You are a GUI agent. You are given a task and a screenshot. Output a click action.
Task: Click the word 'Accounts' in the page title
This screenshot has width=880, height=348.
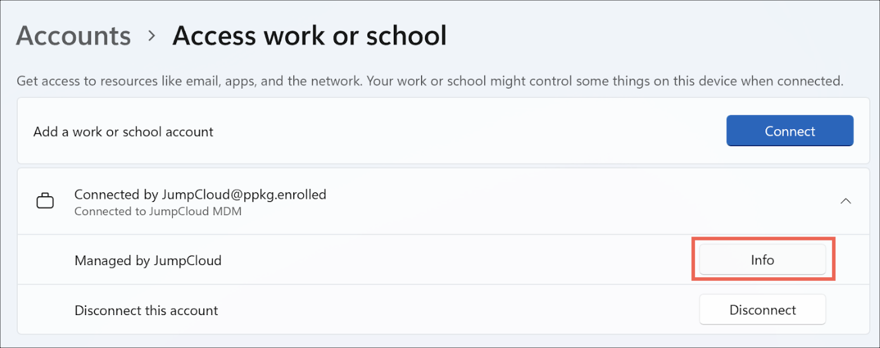click(x=73, y=36)
